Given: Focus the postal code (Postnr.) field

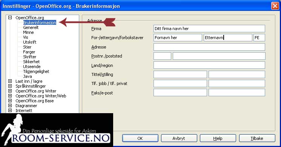Looking at the screenshot, I should pyautogui.click(x=162, y=56).
